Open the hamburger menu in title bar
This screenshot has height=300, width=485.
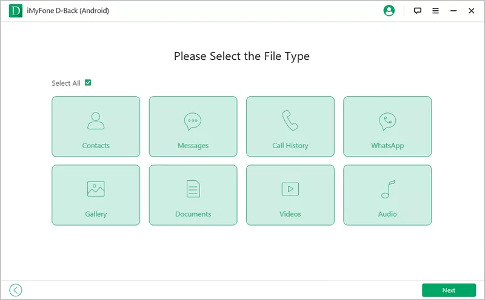pos(435,11)
